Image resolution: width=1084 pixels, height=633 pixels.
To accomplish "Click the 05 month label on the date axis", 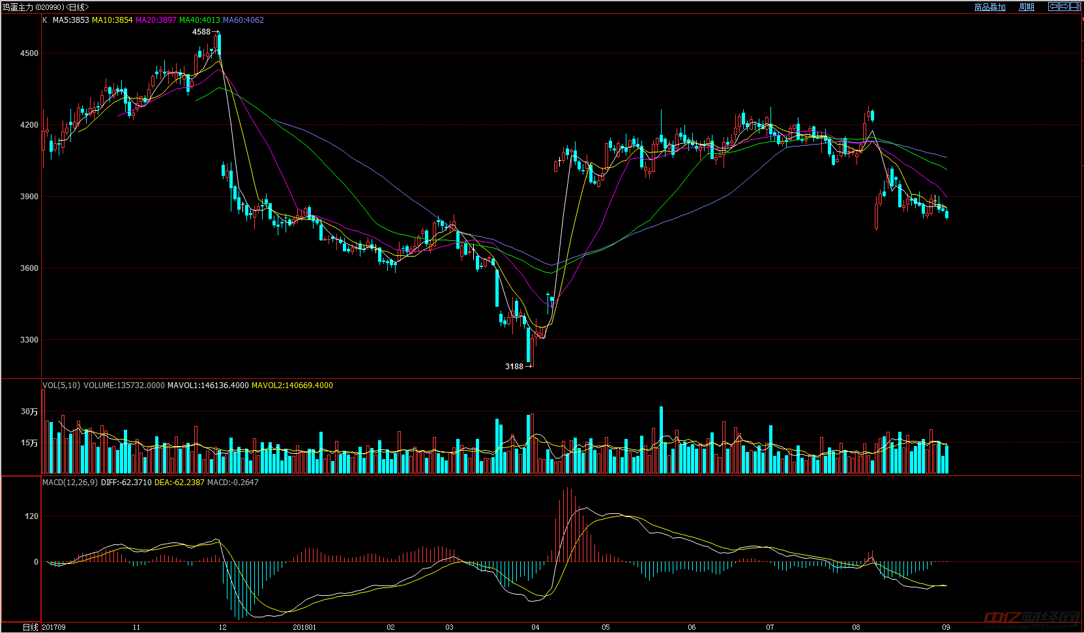I will [x=606, y=627].
